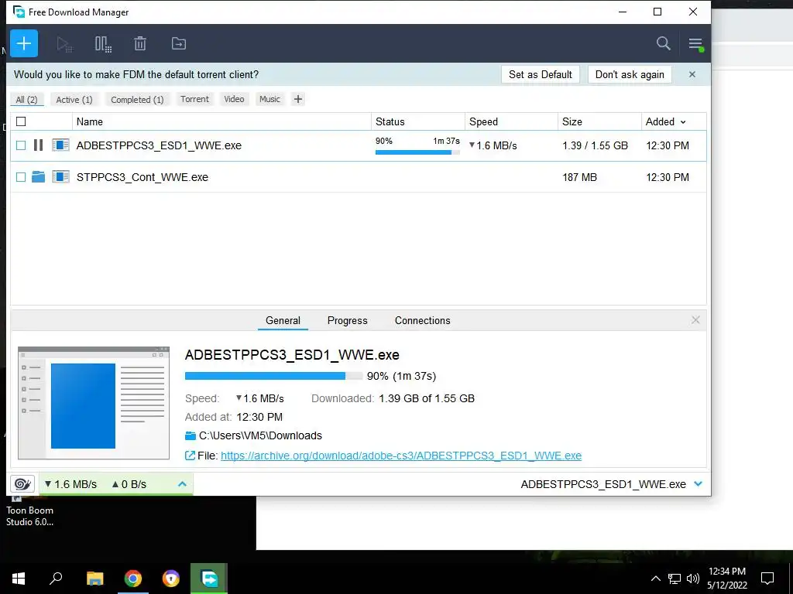The width and height of the screenshot is (793, 594).
Task: Click the 90% progress bar in list row
Action: point(417,152)
